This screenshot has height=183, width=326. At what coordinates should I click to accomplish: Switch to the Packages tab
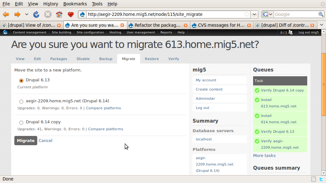coord(59,59)
